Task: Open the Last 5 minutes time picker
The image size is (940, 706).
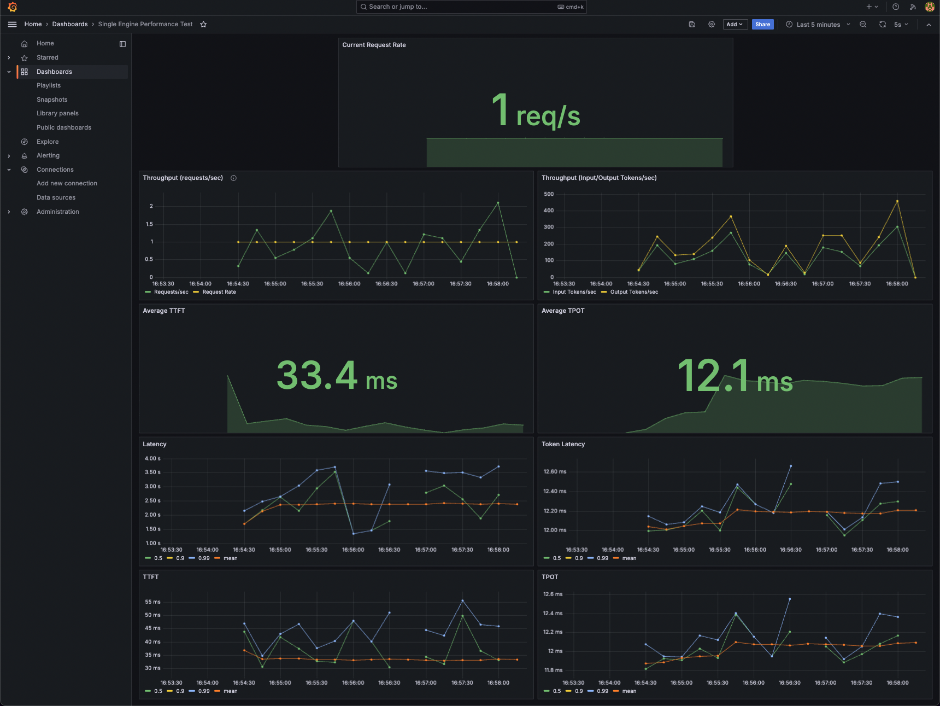Action: pos(818,24)
